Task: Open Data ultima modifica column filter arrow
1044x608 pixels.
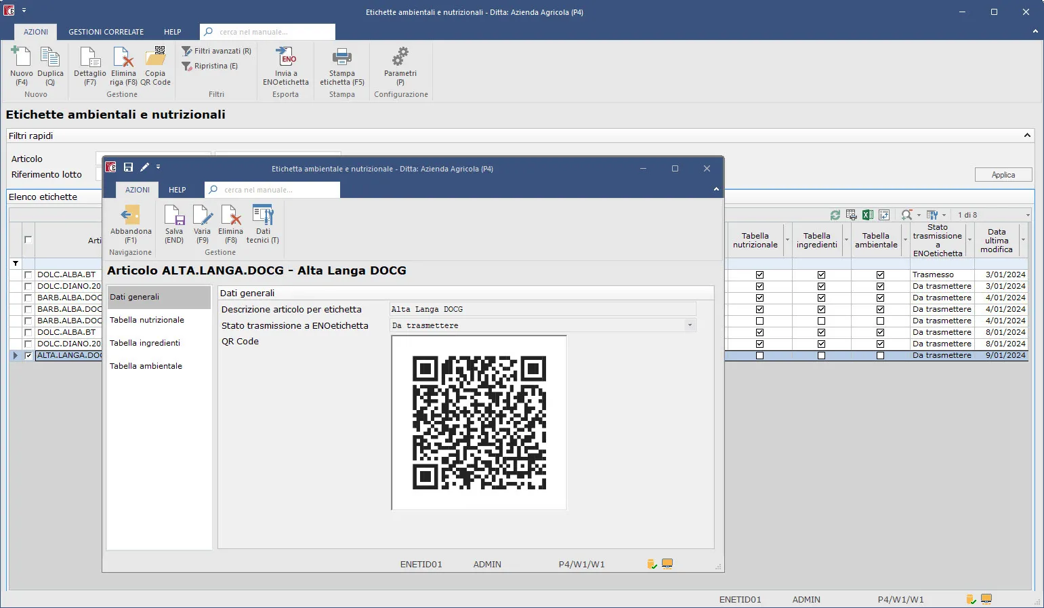Action: [1023, 241]
